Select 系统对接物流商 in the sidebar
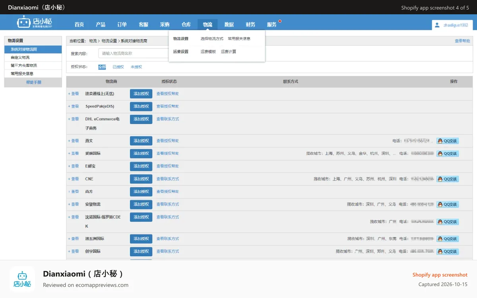 [x=33, y=49]
